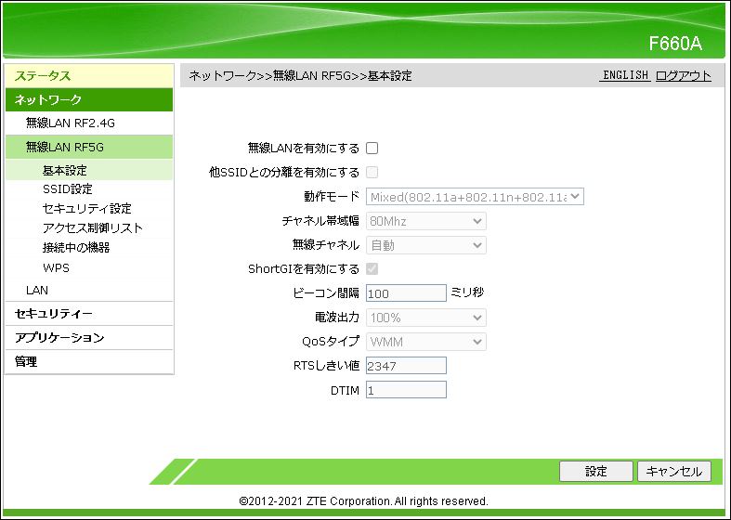Select the ネットワーク menu
Image resolution: width=731 pixels, height=520 pixels.
[x=89, y=99]
